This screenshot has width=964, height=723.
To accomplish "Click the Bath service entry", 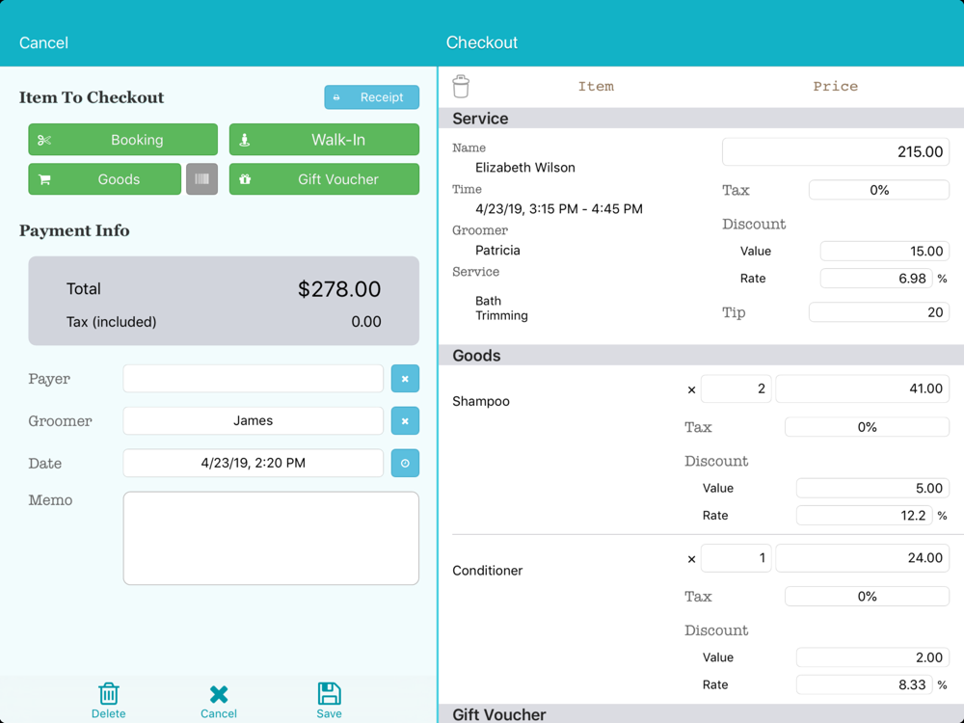I will 488,301.
